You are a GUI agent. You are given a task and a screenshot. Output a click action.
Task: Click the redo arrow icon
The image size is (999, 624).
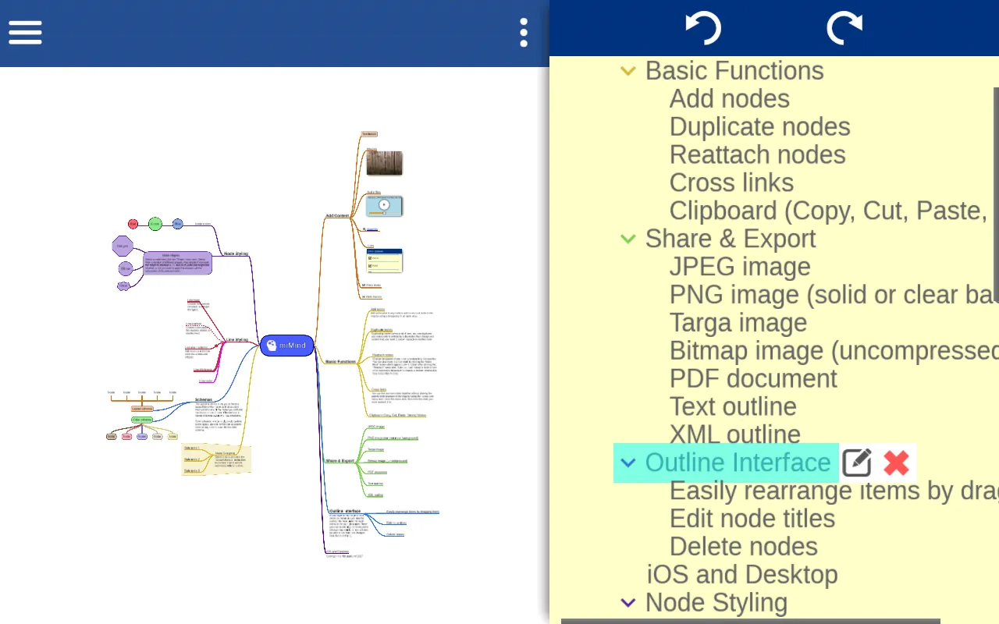coord(844,29)
